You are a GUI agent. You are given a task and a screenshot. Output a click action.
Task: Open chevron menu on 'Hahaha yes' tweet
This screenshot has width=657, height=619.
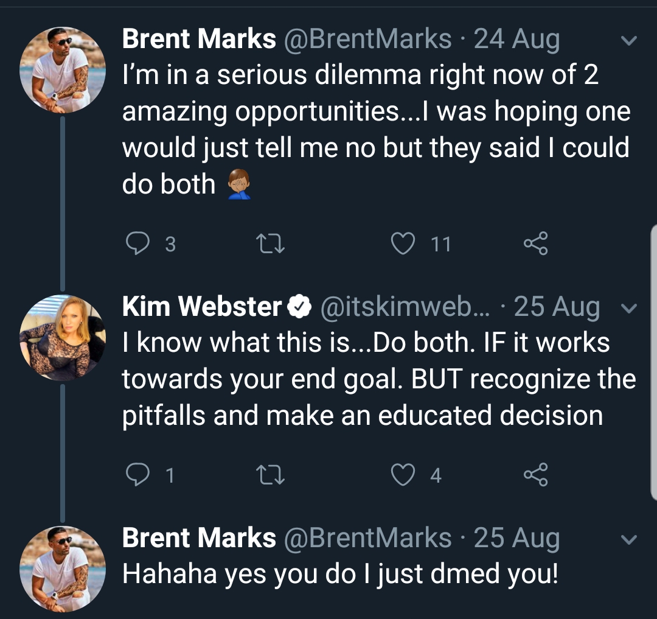point(628,539)
